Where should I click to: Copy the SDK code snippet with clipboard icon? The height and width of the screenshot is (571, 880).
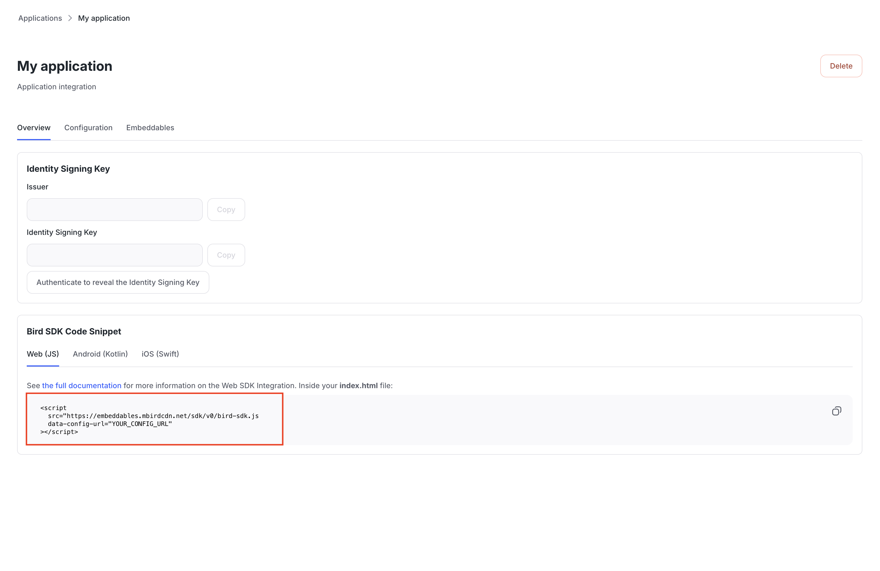[836, 411]
